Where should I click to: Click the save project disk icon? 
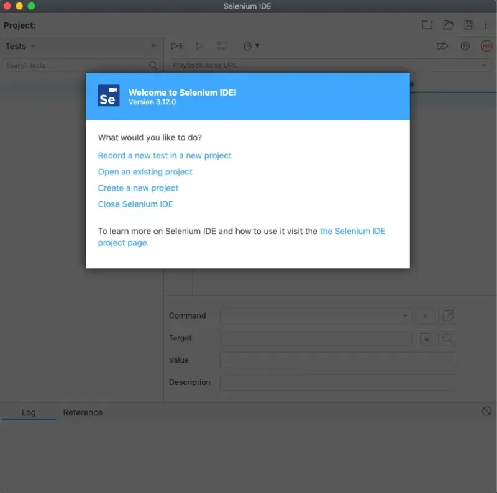tap(469, 25)
